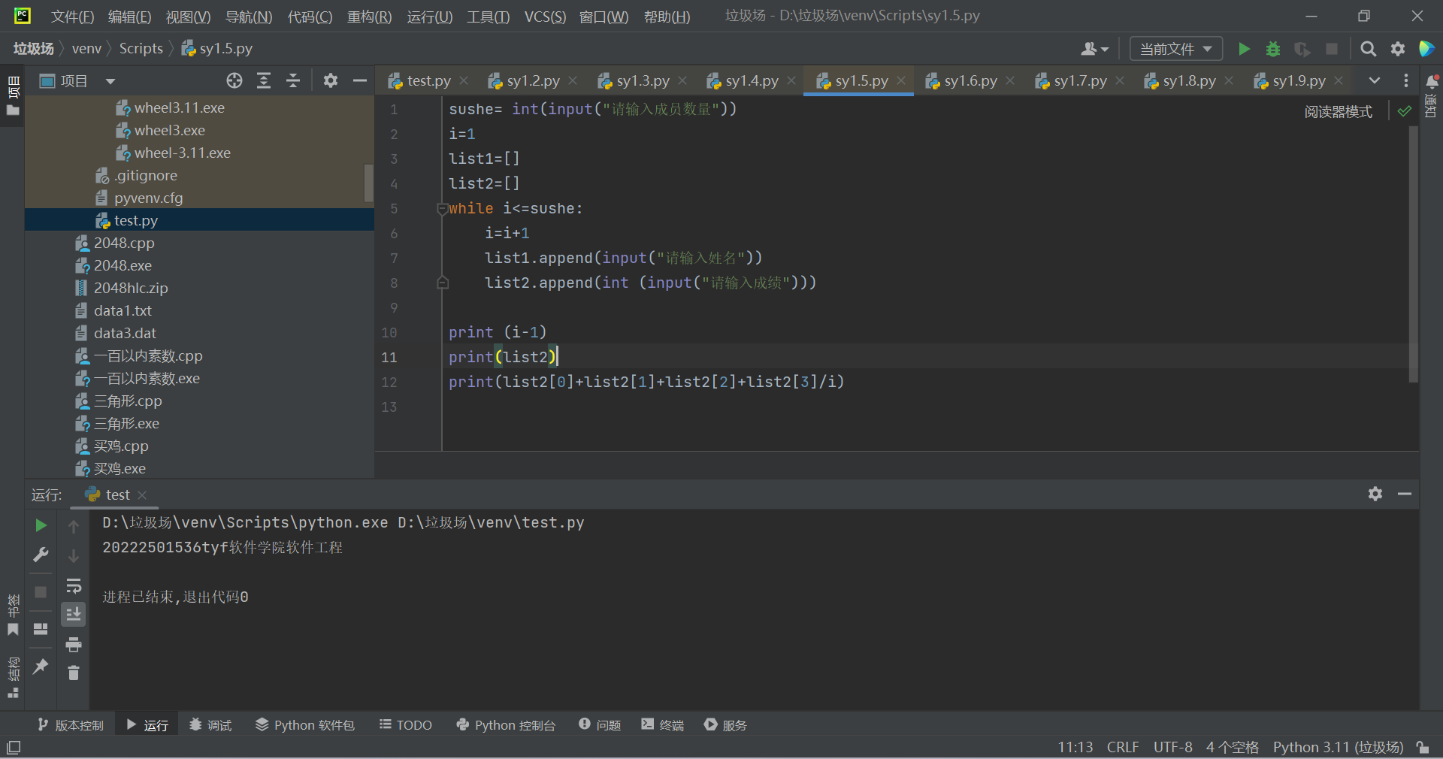Enable reader mode in editor
The height and width of the screenshot is (759, 1443).
(1338, 112)
